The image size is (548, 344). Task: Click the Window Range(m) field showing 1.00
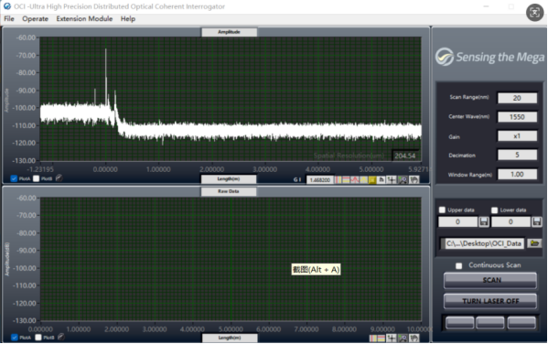tap(517, 174)
